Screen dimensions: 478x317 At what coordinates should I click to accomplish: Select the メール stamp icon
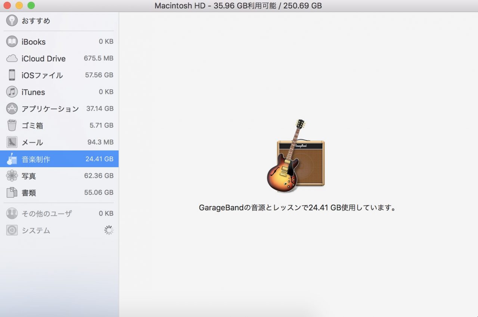(12, 142)
